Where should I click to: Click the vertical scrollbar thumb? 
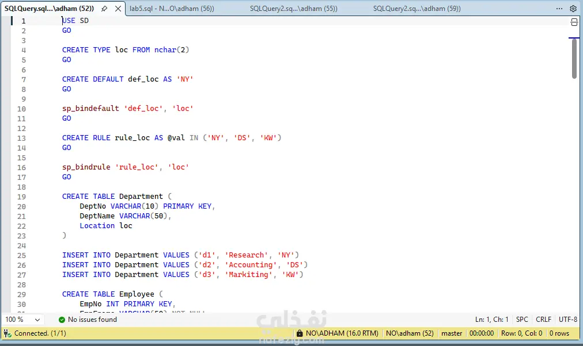[574, 59]
